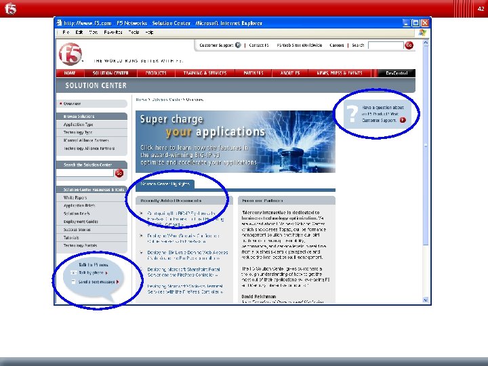Viewport: 488px width, 366px height.
Task: Maximize the Internet Explorer window
Action: (x=415, y=23)
